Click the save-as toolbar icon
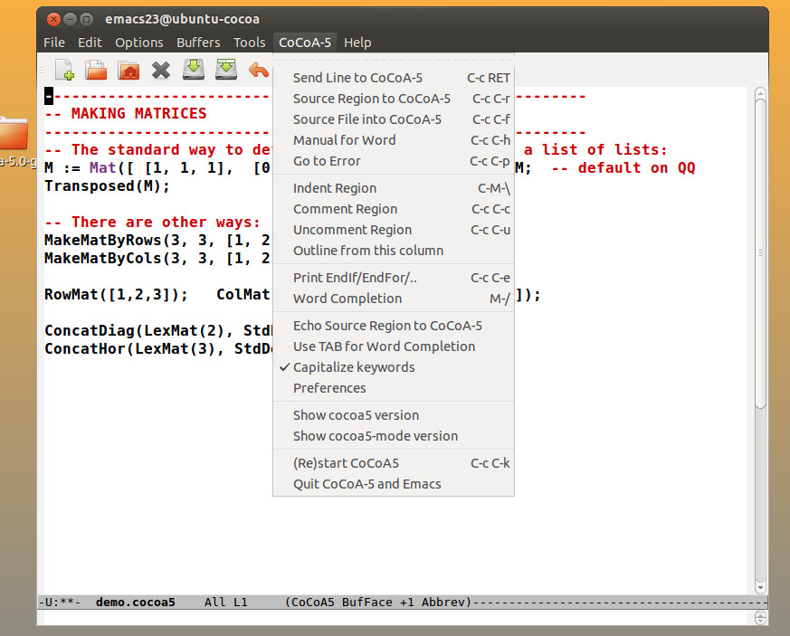The height and width of the screenshot is (636, 790). click(x=226, y=70)
